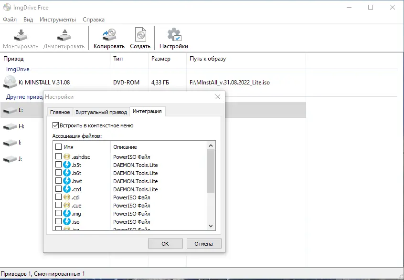The height and width of the screenshot is (280, 404).
Task: Open the Инструменты menu
Action: click(58, 20)
